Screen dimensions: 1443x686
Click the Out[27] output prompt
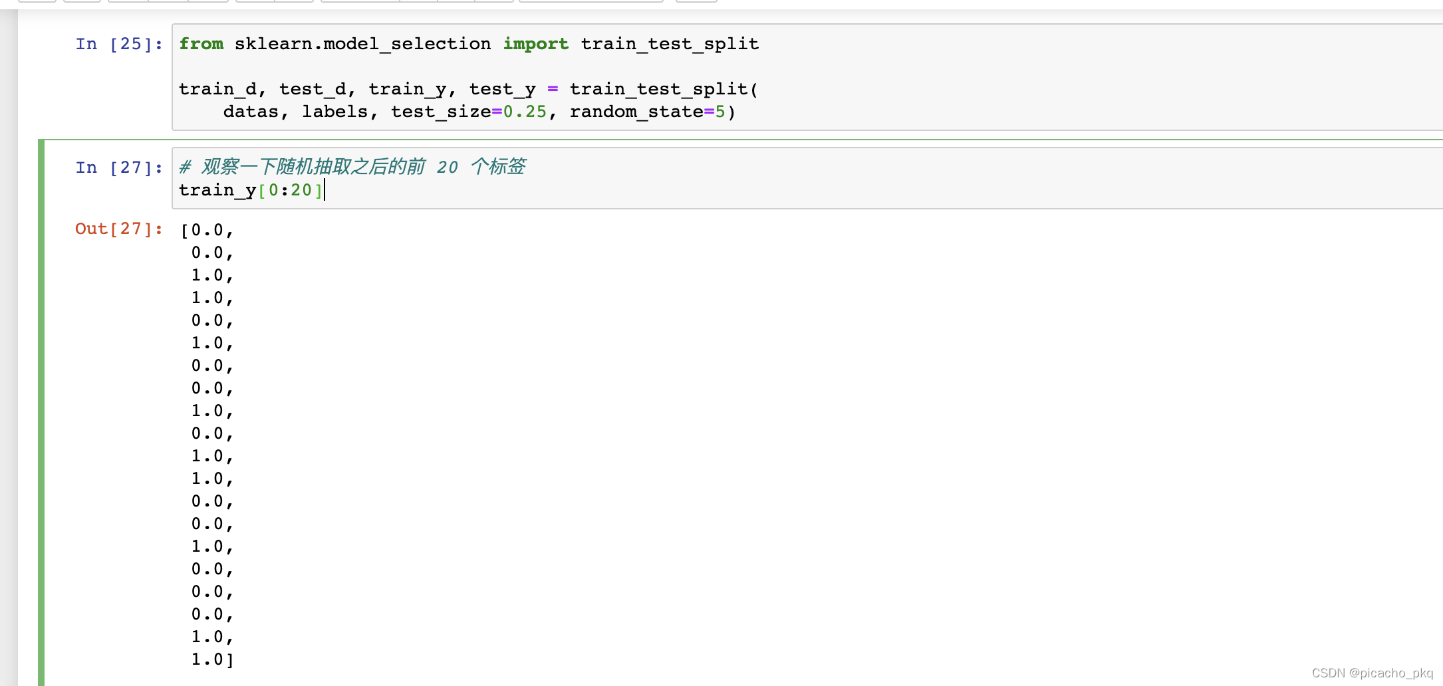tap(119, 229)
